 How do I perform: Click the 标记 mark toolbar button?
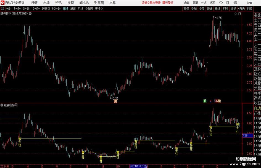[233, 9]
